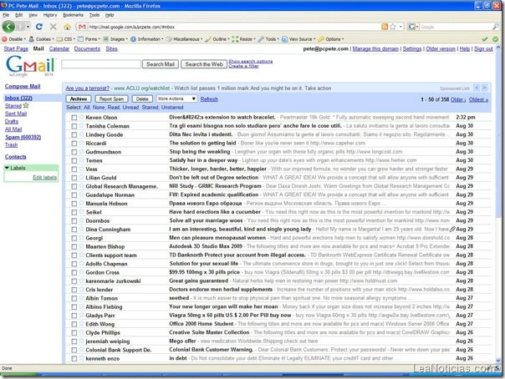Image resolution: width=505 pixels, height=379 pixels.
Task: Click the Search Mail button
Action: tap(161, 64)
